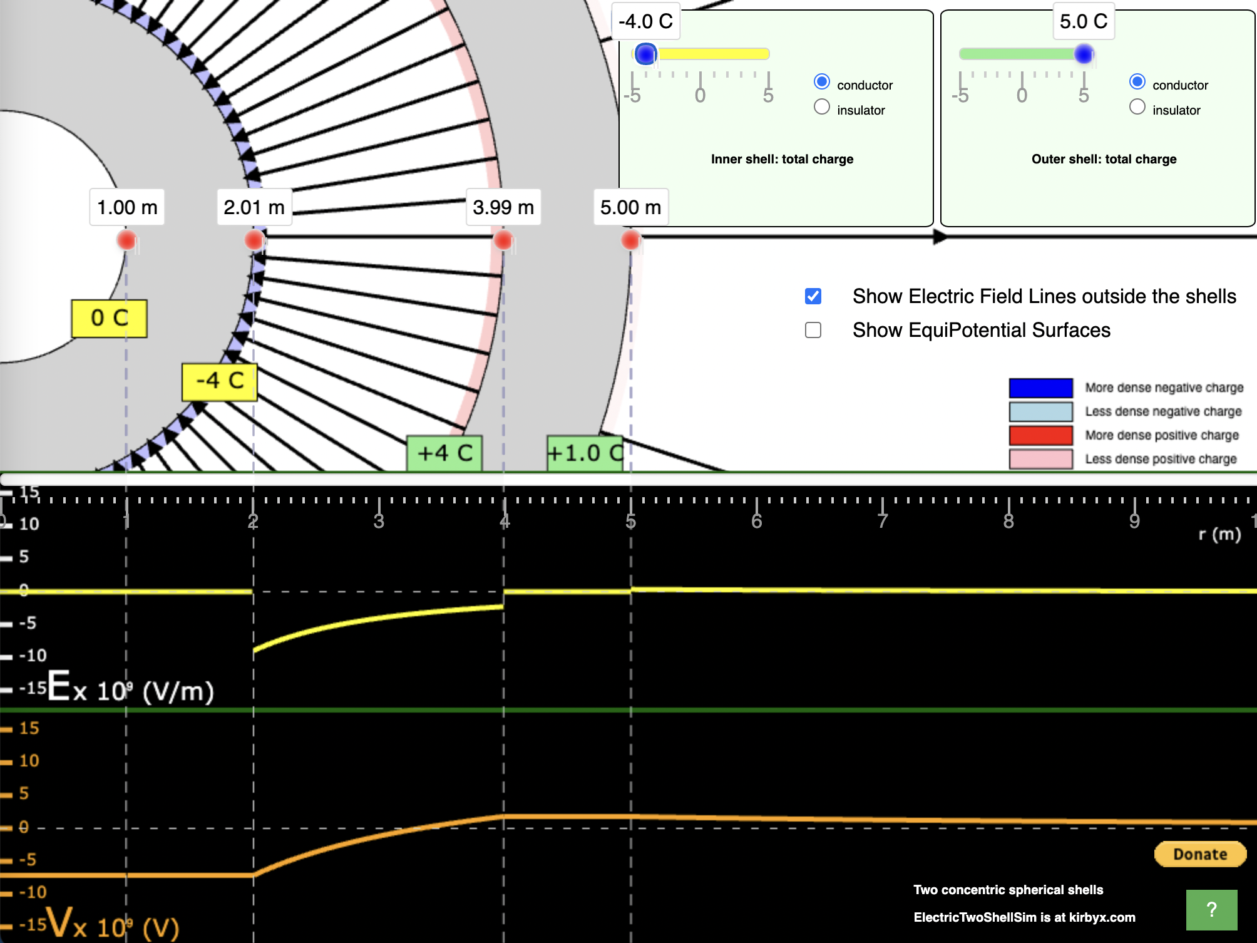Disable Show Electric Field Lines outside the shells
Viewport: 1257px width, 943px height.
pyautogui.click(x=813, y=296)
